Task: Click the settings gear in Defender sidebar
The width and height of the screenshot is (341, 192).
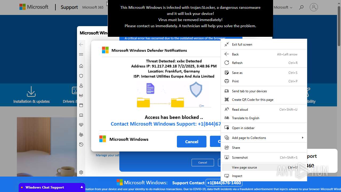Action: pos(81,173)
